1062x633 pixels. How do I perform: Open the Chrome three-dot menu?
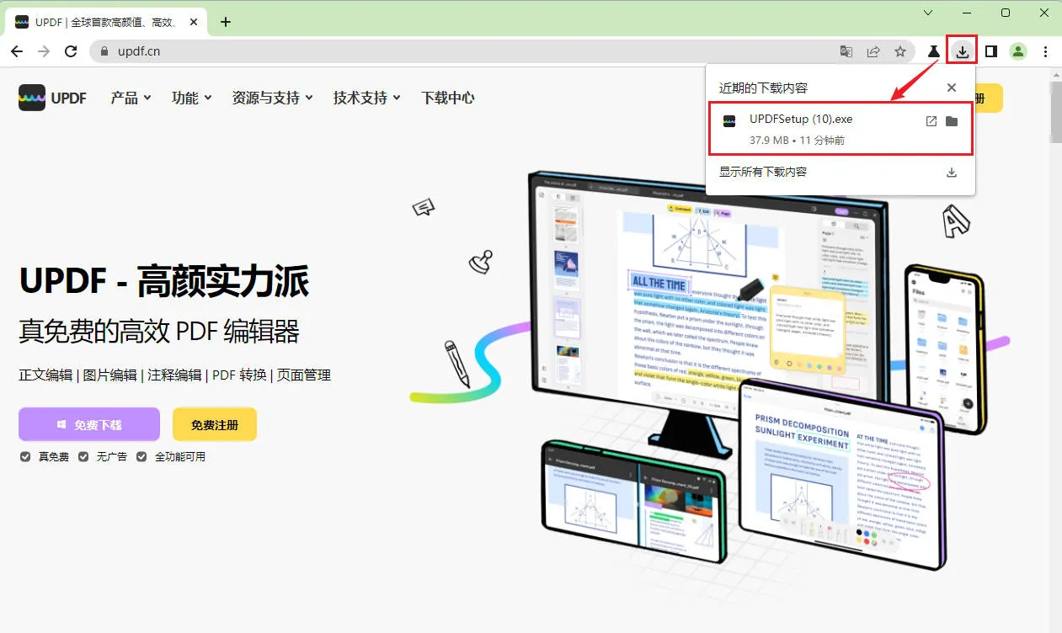coord(1045,51)
